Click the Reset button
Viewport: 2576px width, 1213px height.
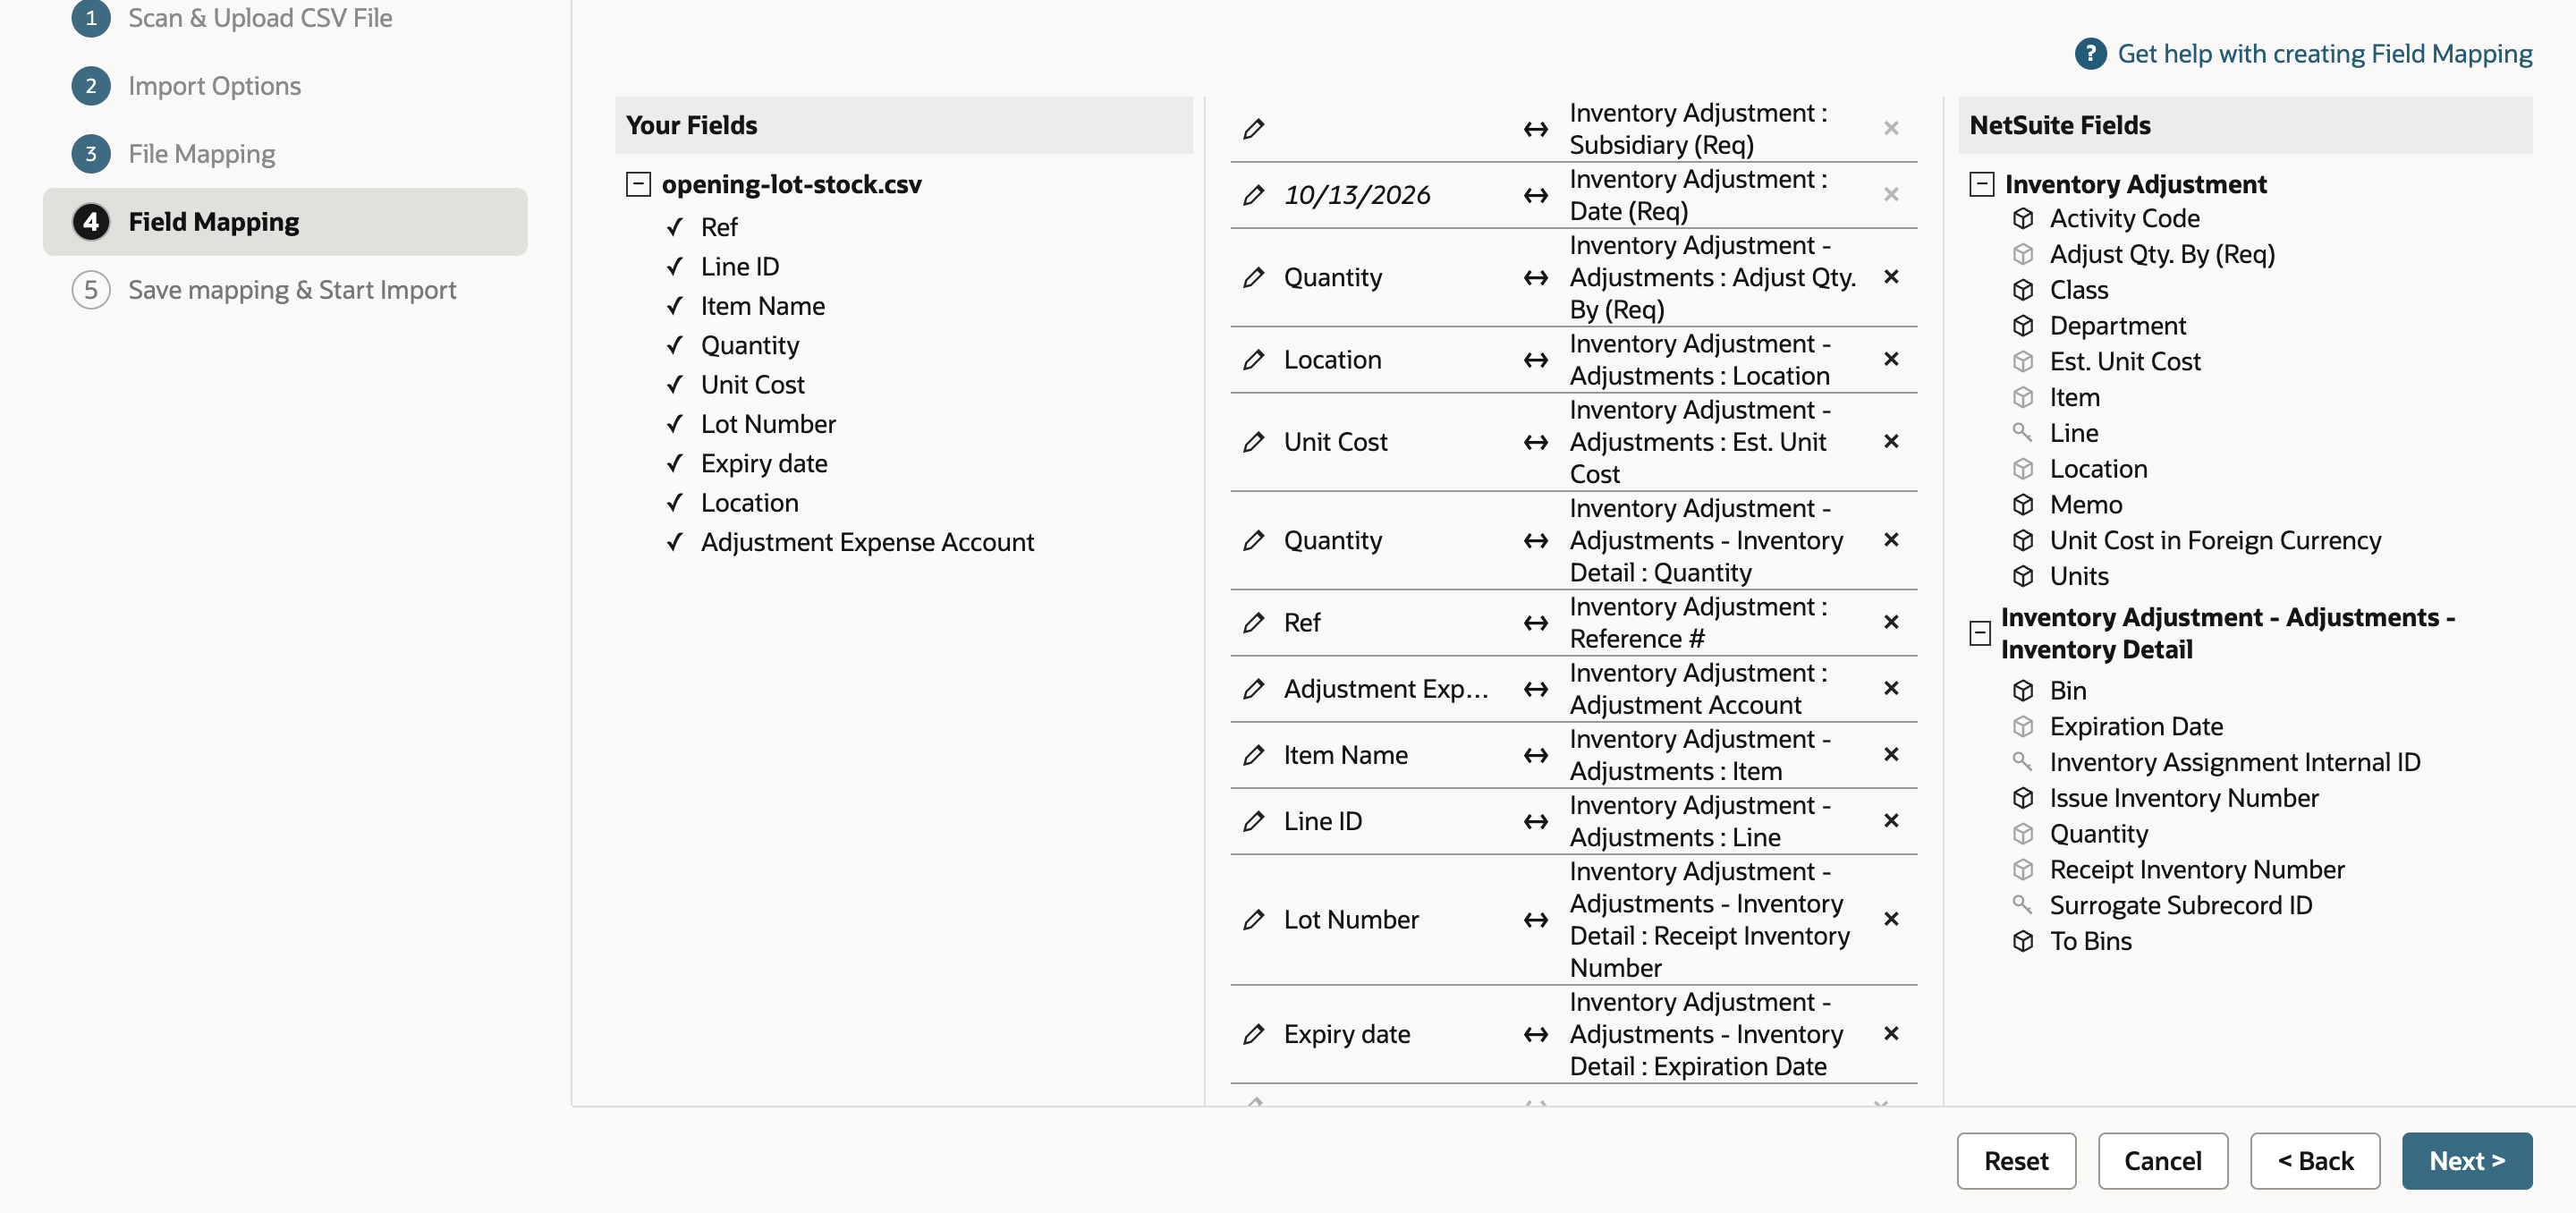pos(2016,1161)
